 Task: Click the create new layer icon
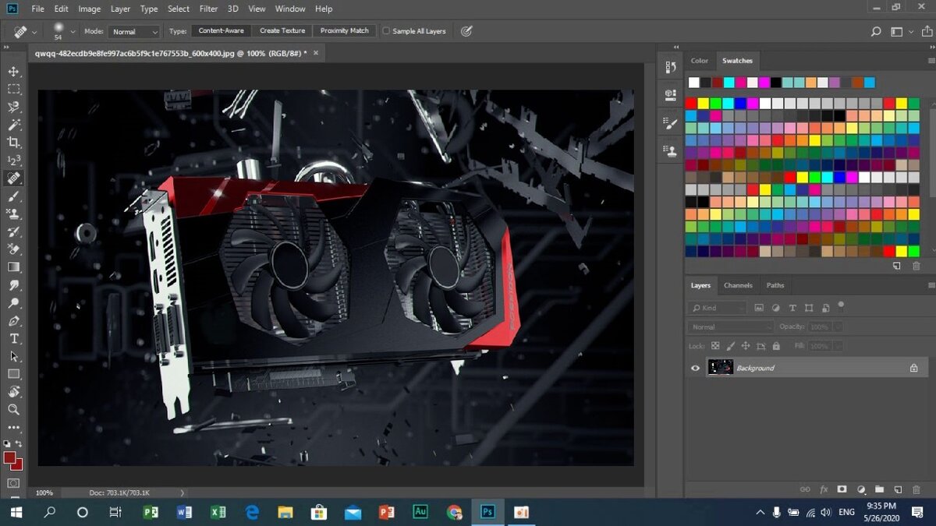898,489
